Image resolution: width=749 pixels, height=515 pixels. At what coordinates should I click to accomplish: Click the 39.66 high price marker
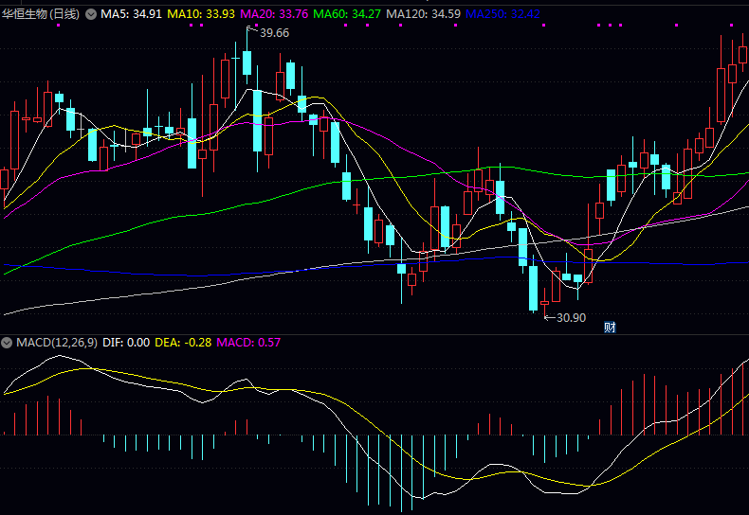point(274,33)
